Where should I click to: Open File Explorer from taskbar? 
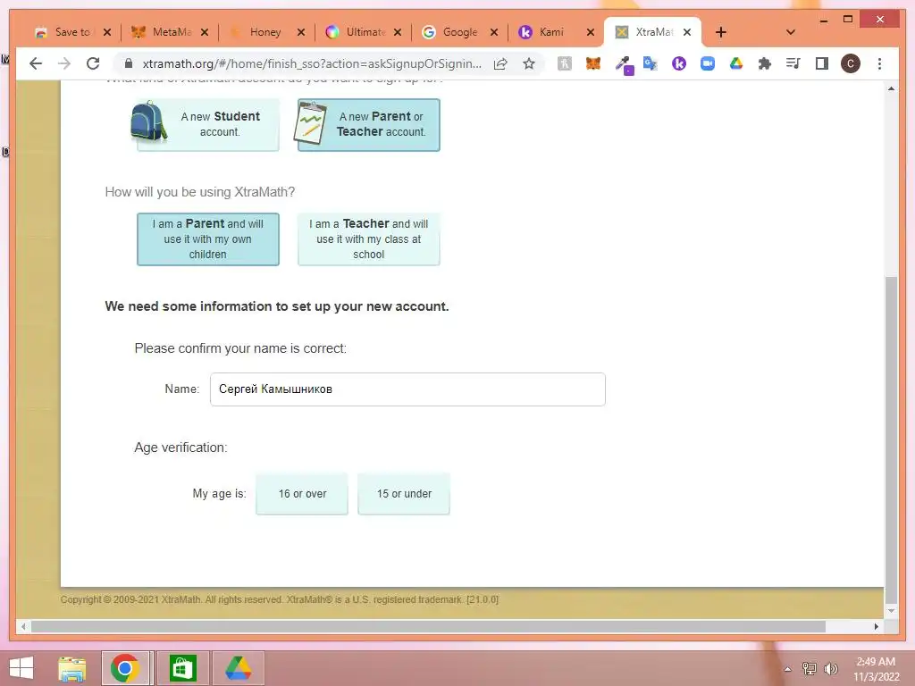[72, 668]
